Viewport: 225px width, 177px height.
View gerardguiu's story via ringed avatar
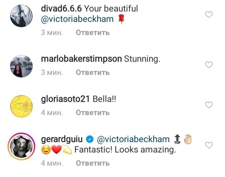click(x=21, y=147)
